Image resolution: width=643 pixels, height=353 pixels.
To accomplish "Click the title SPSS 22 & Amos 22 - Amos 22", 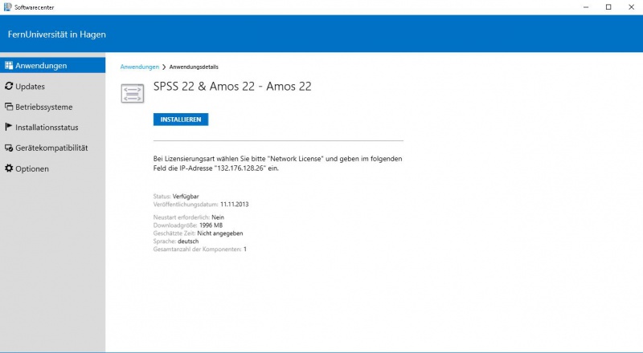I will 232,87.
